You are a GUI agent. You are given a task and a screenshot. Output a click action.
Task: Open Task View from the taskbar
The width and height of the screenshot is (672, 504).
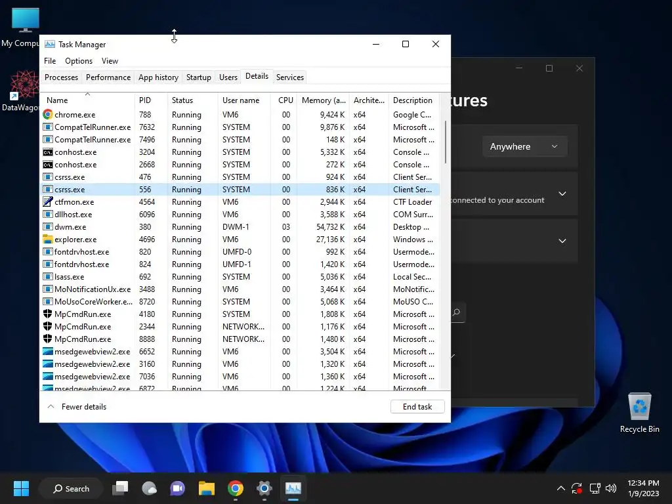120,488
